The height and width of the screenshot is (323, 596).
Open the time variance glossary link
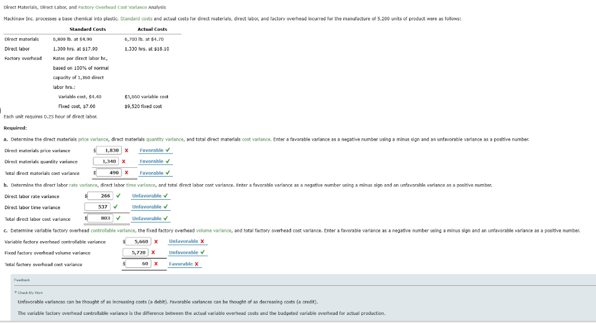coord(141,185)
